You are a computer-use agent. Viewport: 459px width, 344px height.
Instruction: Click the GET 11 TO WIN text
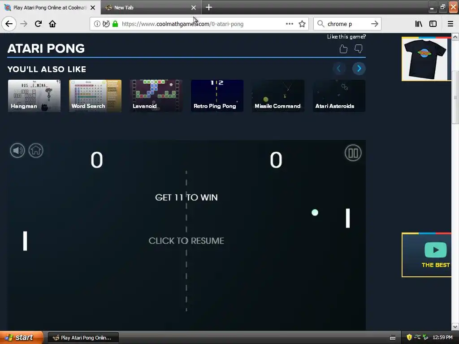(x=186, y=198)
